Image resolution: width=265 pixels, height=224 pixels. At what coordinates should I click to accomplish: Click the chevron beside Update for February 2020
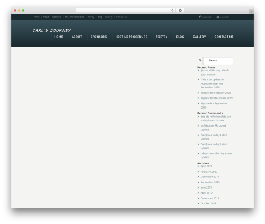pyautogui.click(x=198, y=93)
